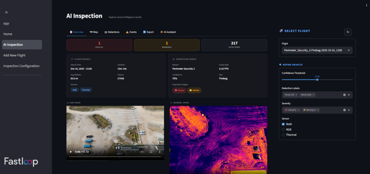Screen dimensions: 370x174
Task: Select the Both sensor option
Action: [283, 124]
